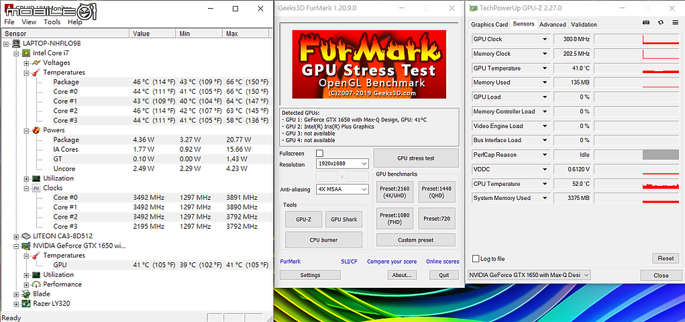Click the Intel Core i7 processor icon
685x322 pixels.
[x=26, y=53]
